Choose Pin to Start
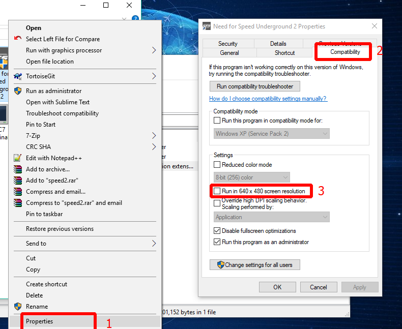This screenshot has height=329, width=402. (x=85, y=125)
